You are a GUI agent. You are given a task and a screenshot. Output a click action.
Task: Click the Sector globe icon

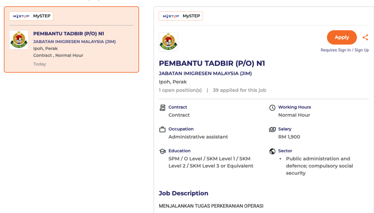[272, 151]
